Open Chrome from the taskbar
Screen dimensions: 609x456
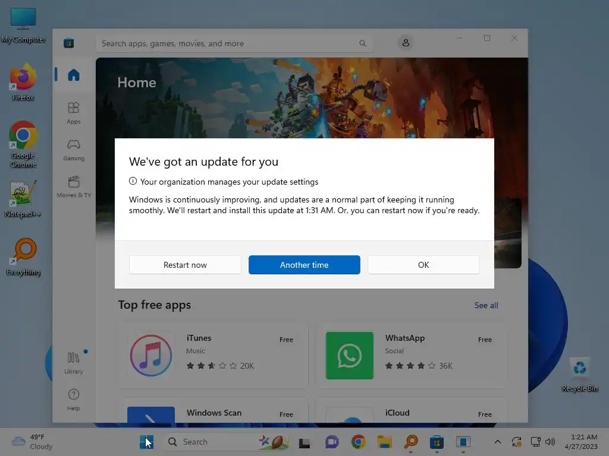[x=358, y=442]
